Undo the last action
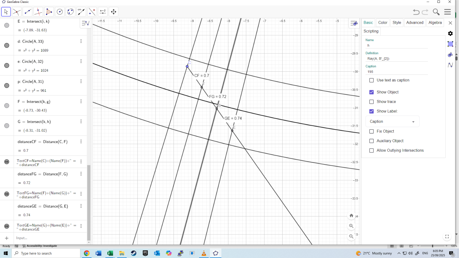 coord(416,12)
